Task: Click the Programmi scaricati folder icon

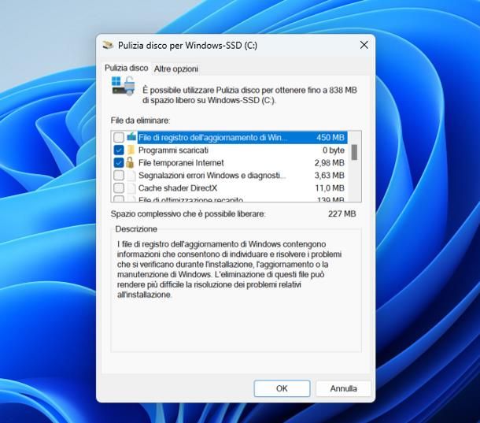Action: click(131, 150)
